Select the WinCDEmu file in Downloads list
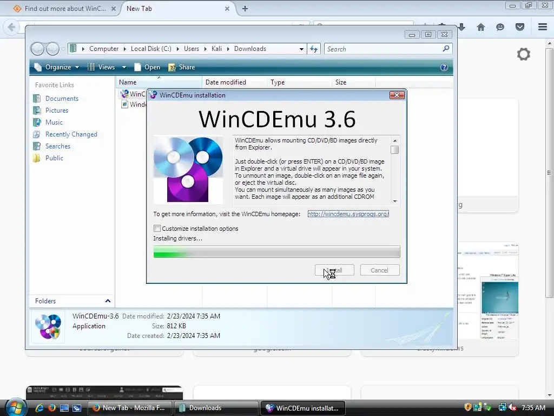This screenshot has width=554, height=416. [134, 94]
